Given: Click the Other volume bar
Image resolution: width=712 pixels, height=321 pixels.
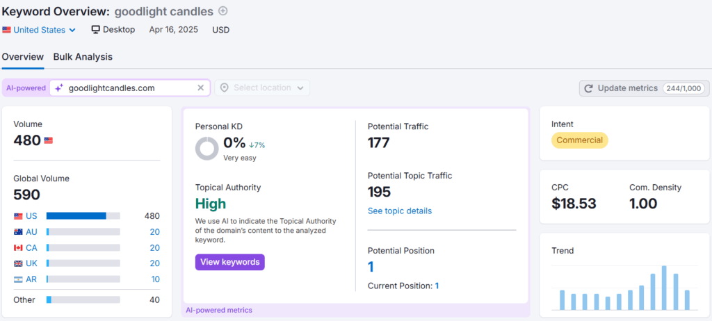Looking at the screenshot, I should 83,299.
